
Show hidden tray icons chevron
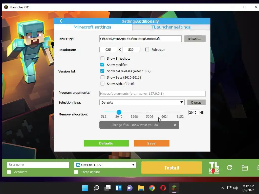pyautogui.click(x=222, y=188)
